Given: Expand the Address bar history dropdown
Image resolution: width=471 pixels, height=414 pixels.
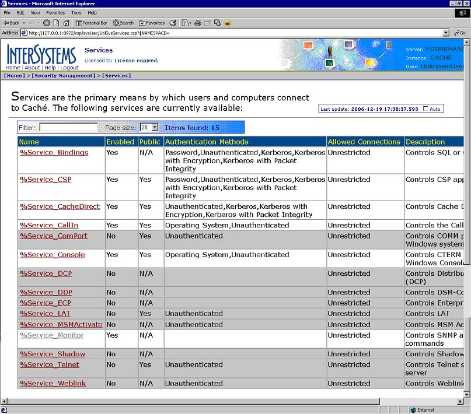Looking at the screenshot, I should tap(446, 33).
